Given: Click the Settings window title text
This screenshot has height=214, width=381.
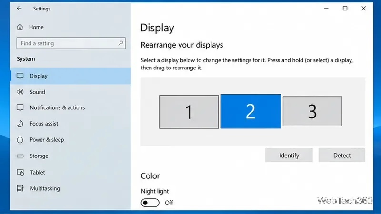Looking at the screenshot, I should tap(42, 9).
